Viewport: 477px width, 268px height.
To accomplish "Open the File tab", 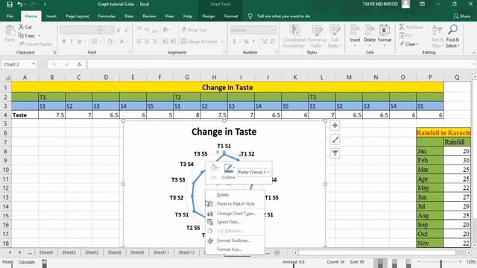I will click(10, 16).
